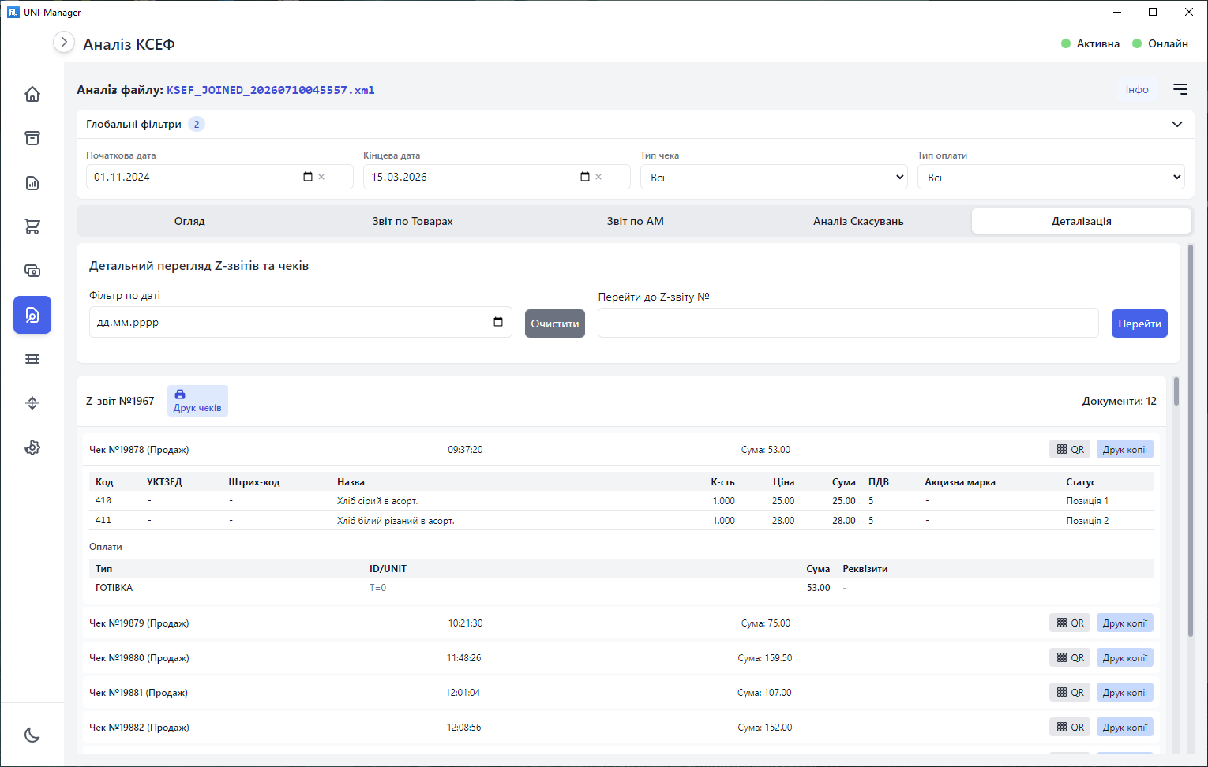Open the settings gear sidebar icon
Image resolution: width=1208 pixels, height=767 pixels.
click(x=32, y=447)
